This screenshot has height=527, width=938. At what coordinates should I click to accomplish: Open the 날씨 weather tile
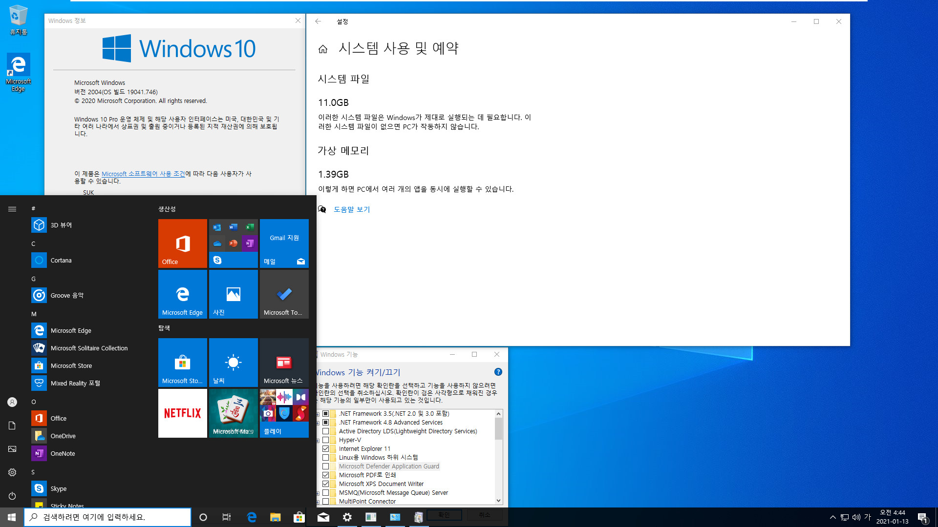pyautogui.click(x=234, y=363)
